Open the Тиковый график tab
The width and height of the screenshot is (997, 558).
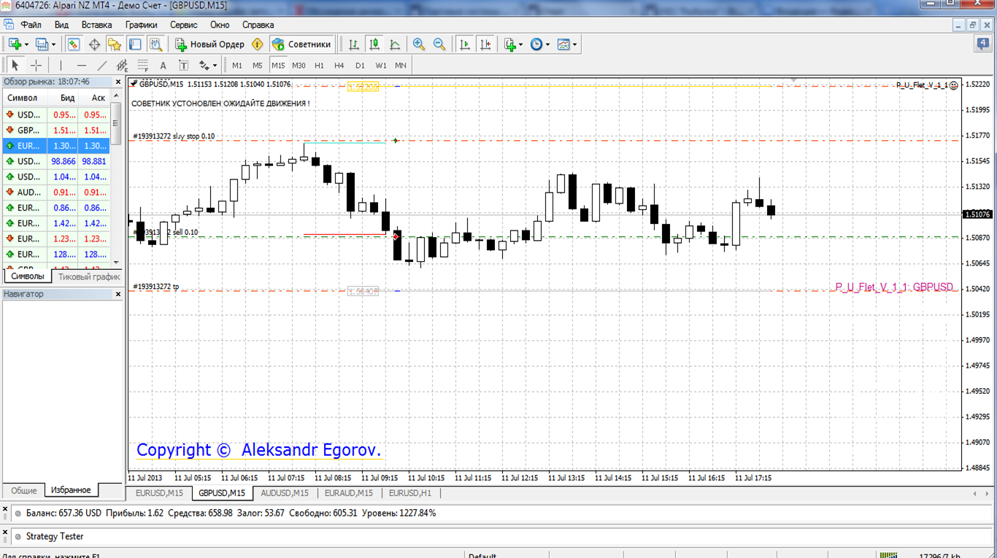click(89, 276)
